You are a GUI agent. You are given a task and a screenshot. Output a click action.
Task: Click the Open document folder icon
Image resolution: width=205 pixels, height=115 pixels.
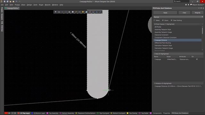pos(11,1)
